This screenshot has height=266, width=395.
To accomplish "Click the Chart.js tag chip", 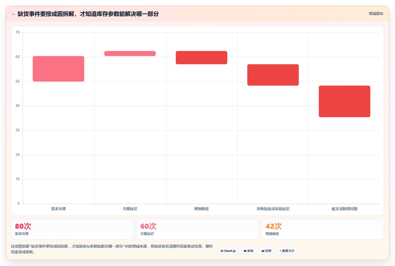I will [228, 251].
